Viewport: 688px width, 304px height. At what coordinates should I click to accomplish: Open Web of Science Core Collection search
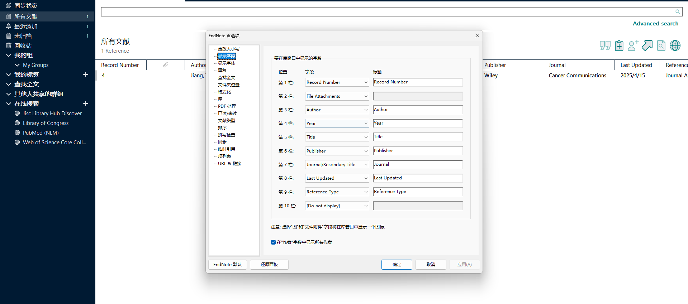(x=54, y=142)
